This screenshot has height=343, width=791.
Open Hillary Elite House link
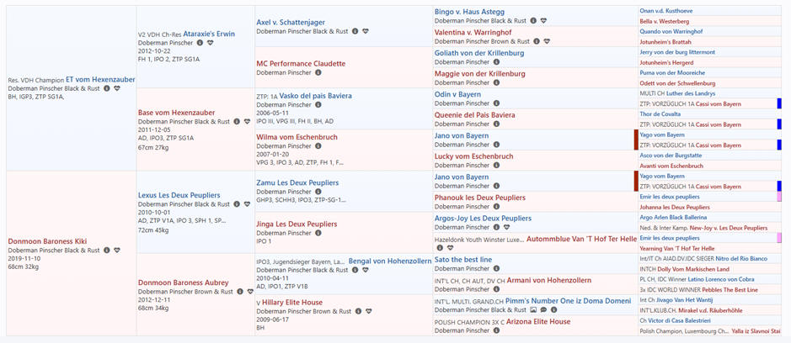tap(292, 302)
